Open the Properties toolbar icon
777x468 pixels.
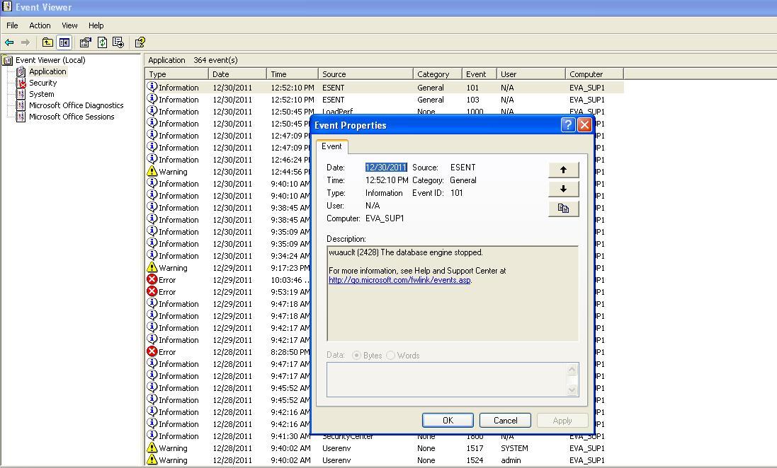[x=85, y=42]
